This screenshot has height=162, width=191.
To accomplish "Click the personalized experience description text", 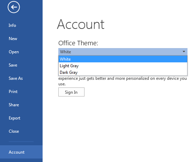I will coord(123,81).
